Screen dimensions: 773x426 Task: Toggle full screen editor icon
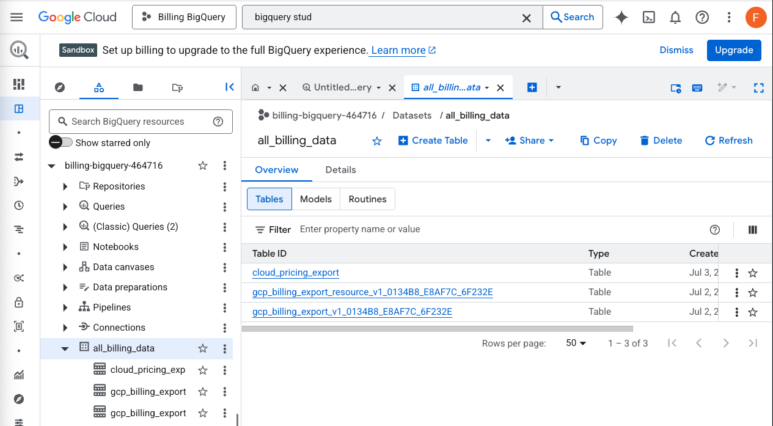click(759, 87)
